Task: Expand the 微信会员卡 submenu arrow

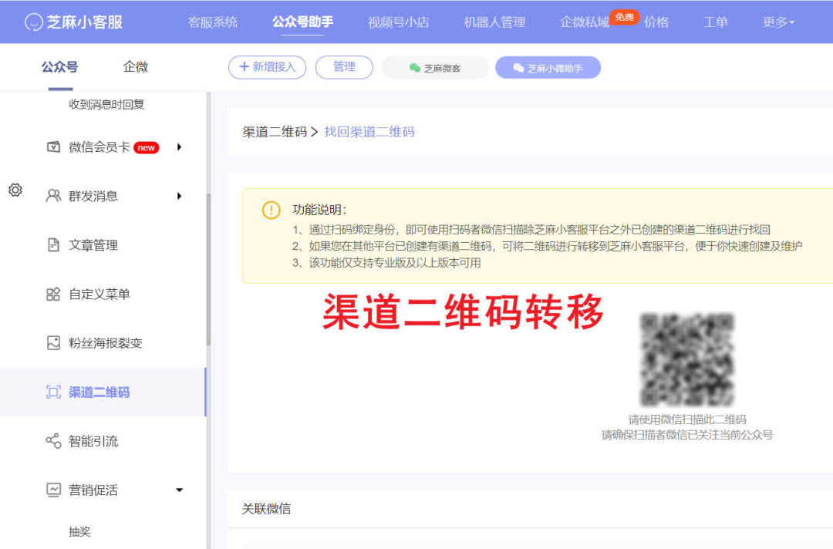Action: click(180, 147)
